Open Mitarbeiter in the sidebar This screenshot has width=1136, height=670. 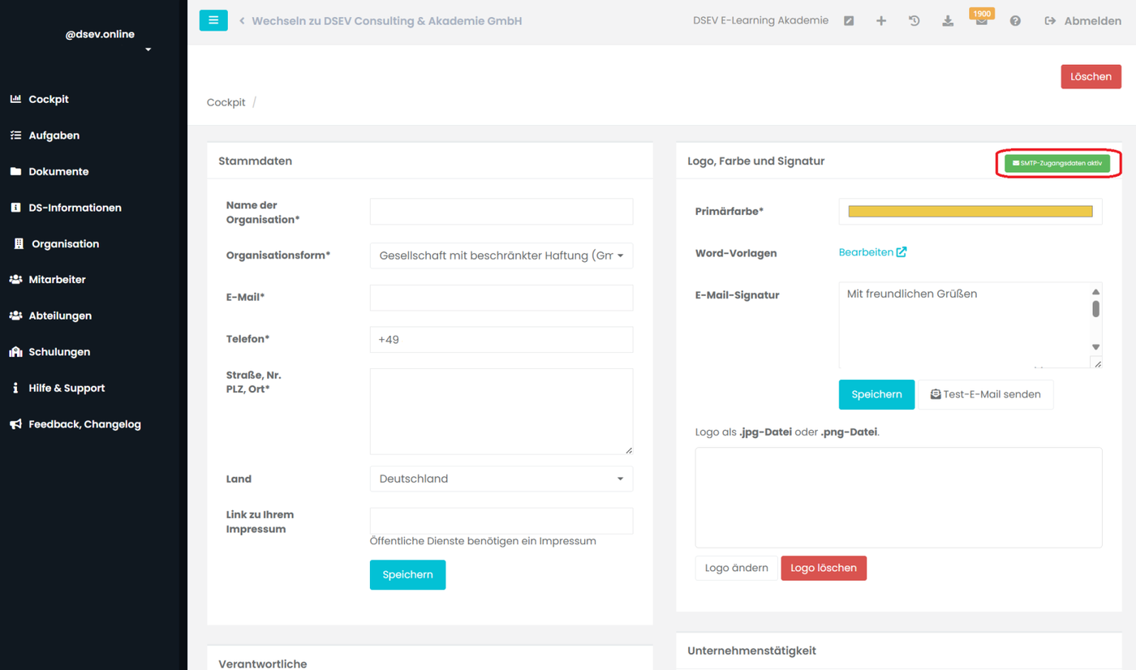[57, 280]
